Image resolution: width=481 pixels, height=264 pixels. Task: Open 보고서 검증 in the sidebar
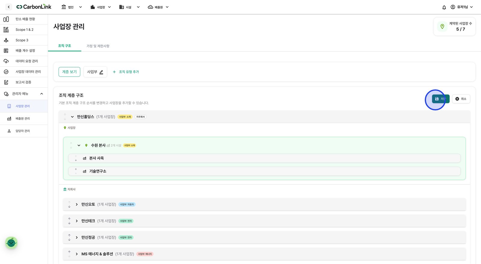(24, 82)
